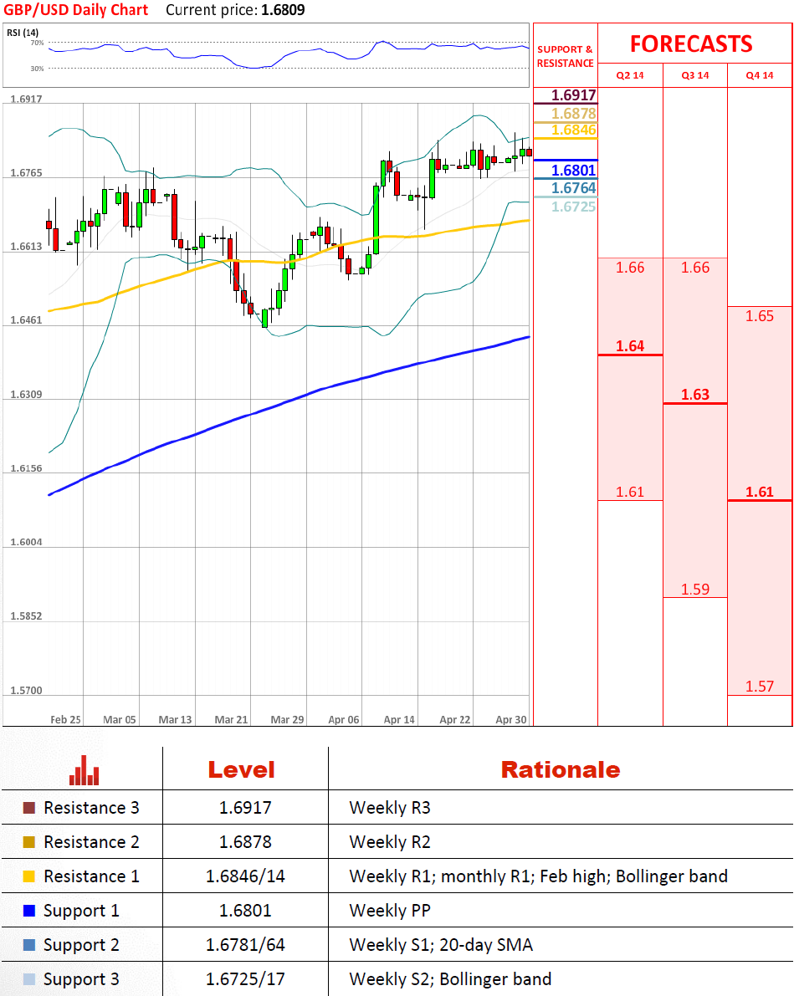794x996 pixels.
Task: Click the Weekly R3 rationale
Action: (390, 808)
